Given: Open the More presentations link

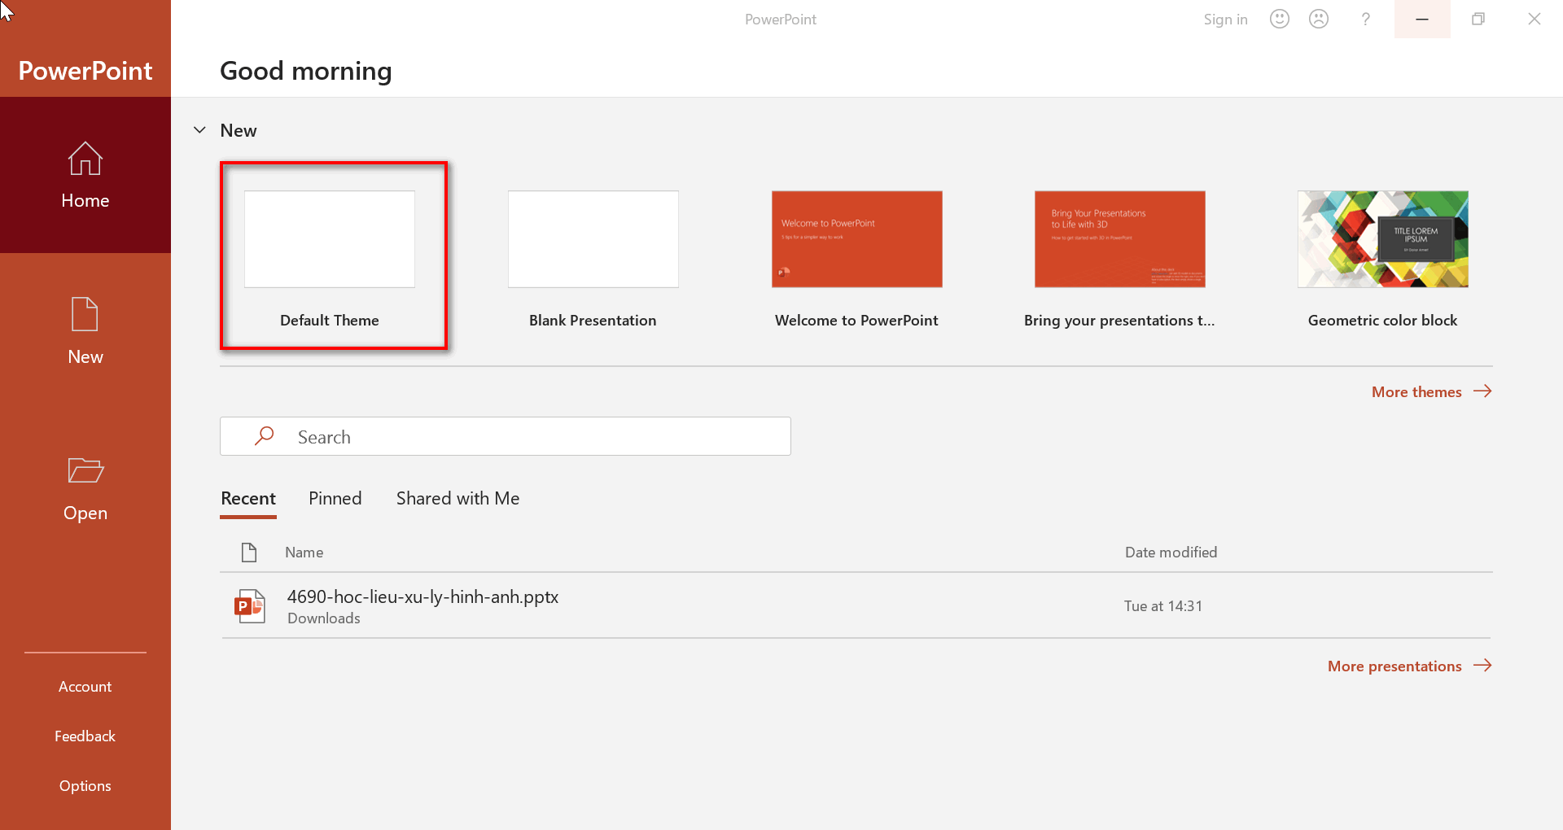Looking at the screenshot, I should tap(1394, 666).
